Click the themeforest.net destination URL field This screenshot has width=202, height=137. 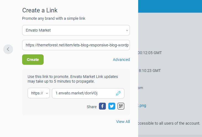click(76, 45)
